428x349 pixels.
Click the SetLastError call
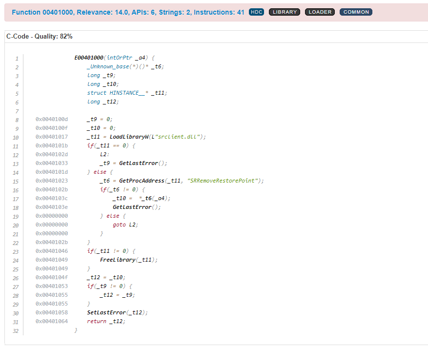(x=106, y=312)
